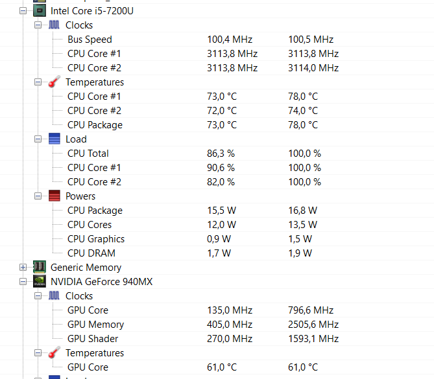Click the blue Load icon
The height and width of the screenshot is (379, 434).
pyautogui.click(x=54, y=139)
